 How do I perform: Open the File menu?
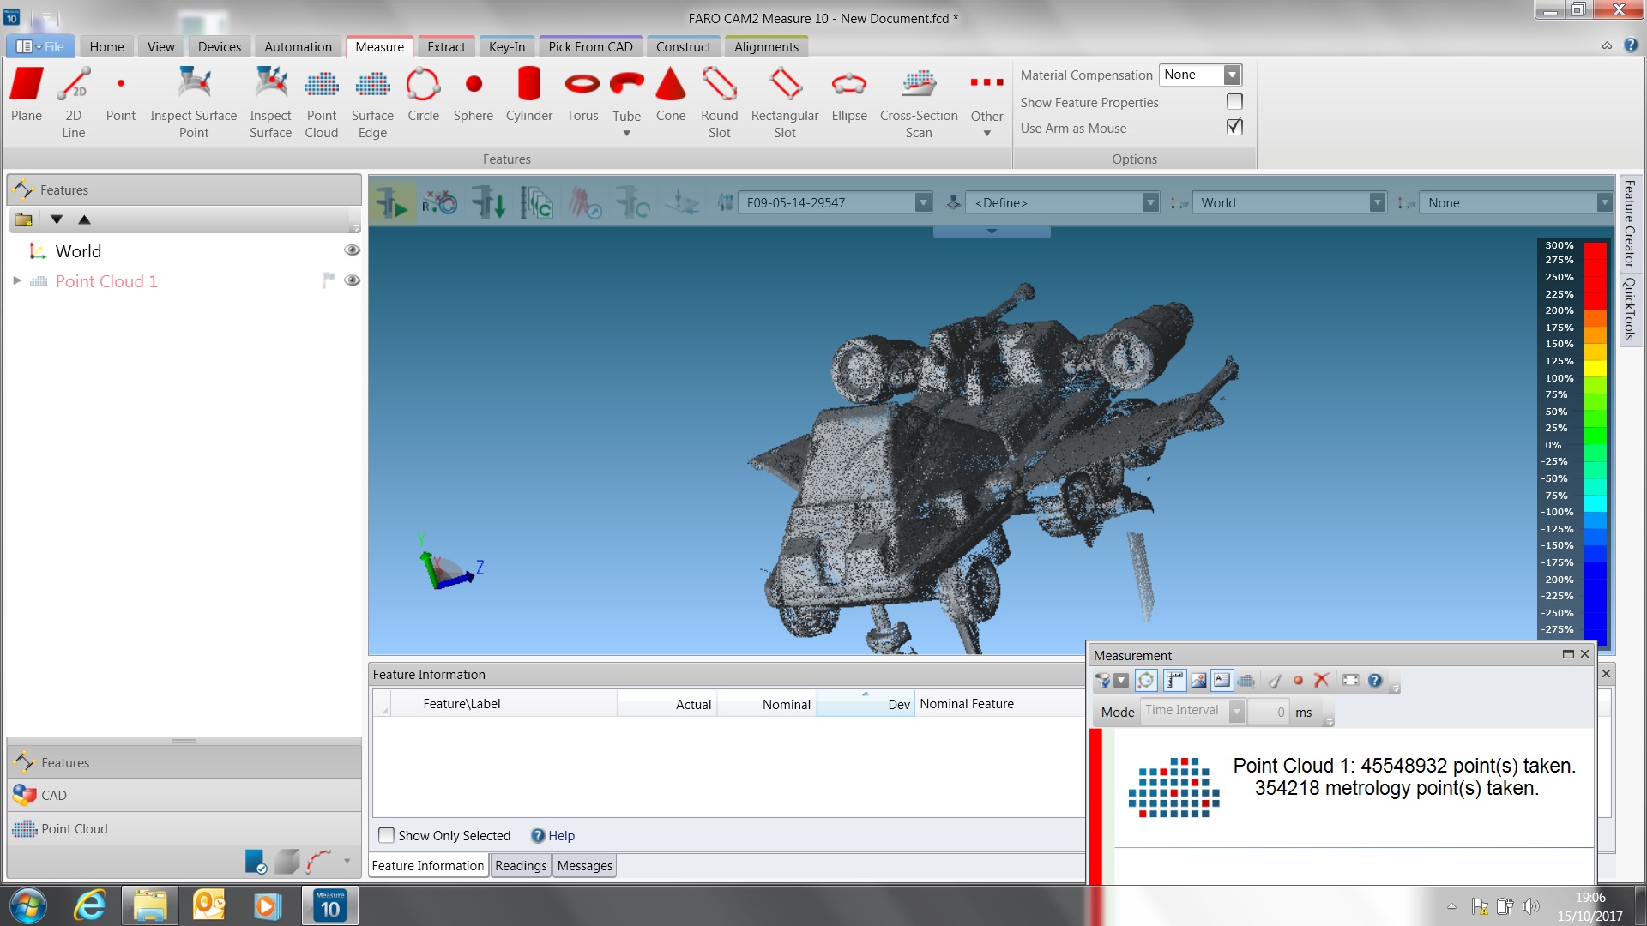pos(40,47)
